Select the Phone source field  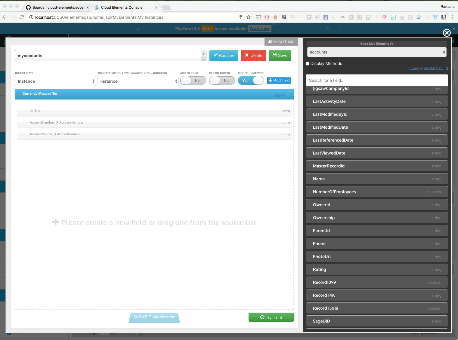[377, 244]
